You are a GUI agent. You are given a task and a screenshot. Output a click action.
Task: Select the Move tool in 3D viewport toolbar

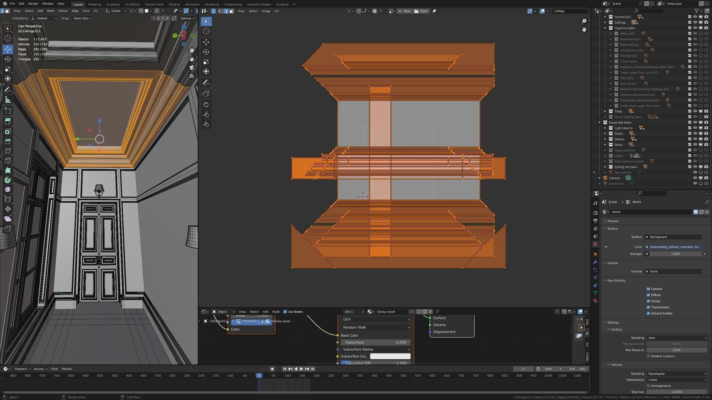(x=8, y=49)
